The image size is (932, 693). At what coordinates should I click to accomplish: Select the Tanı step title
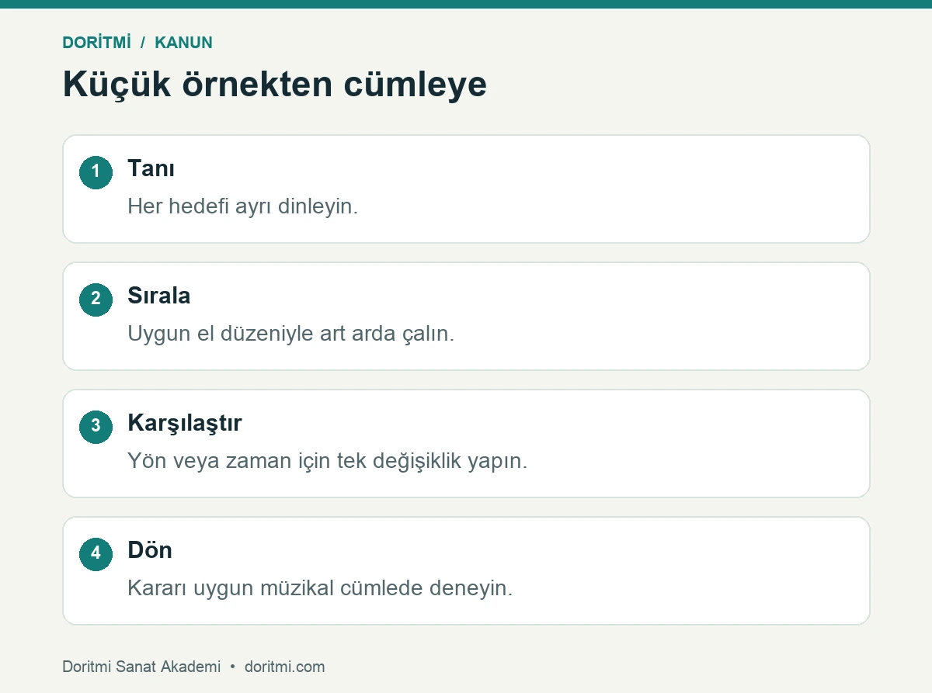click(x=151, y=168)
